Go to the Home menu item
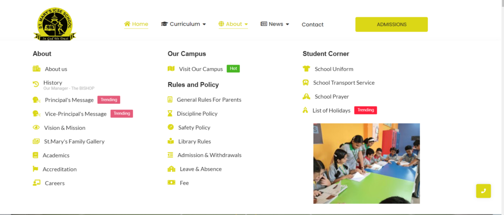Screen dimensions: 504x215 coord(136,24)
